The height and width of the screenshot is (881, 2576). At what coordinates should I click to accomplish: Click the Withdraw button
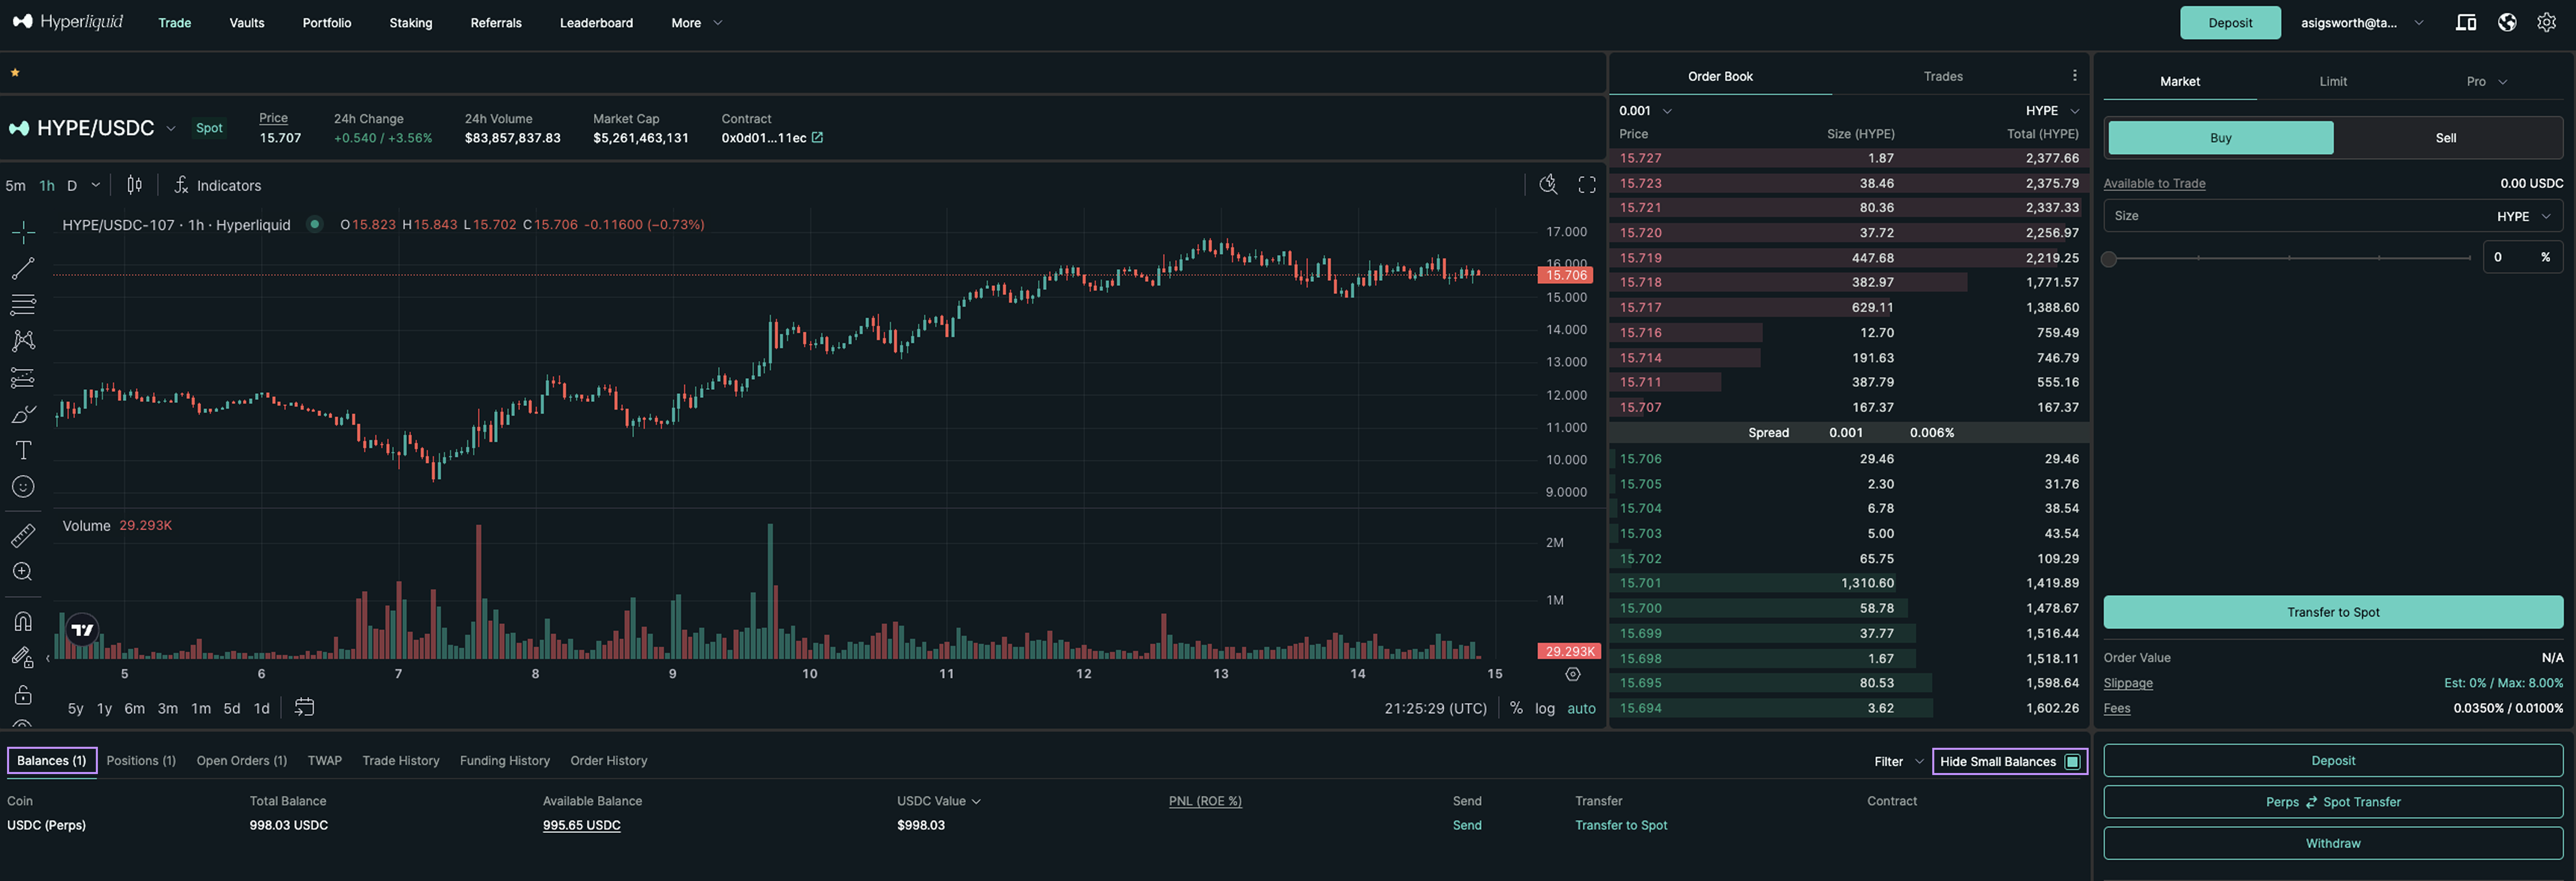[2333, 843]
